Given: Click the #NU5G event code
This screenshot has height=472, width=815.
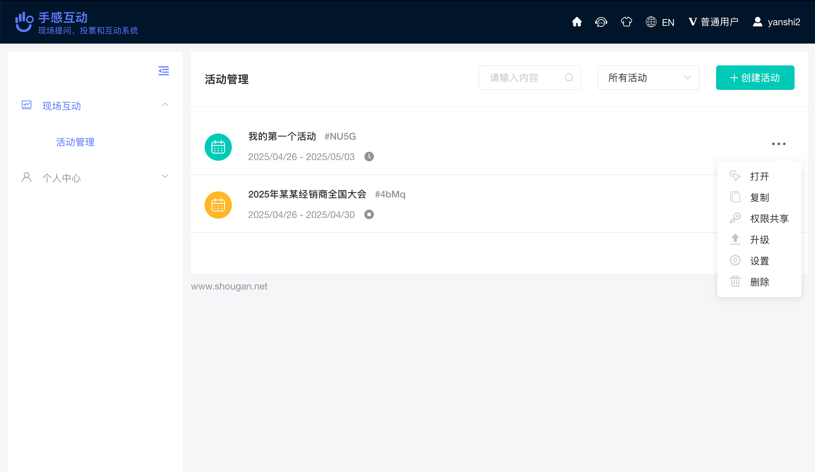Looking at the screenshot, I should (x=340, y=137).
